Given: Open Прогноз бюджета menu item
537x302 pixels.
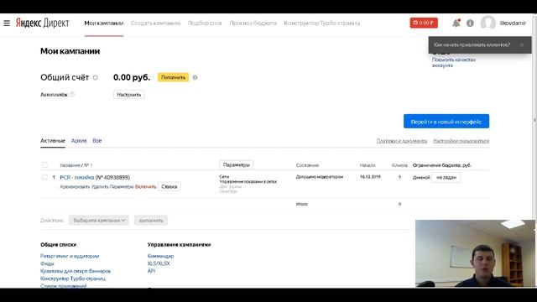Looking at the screenshot, I should tap(253, 23).
